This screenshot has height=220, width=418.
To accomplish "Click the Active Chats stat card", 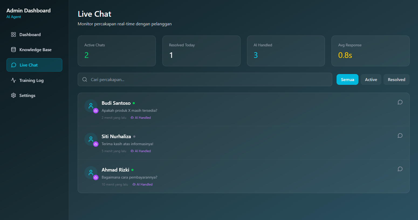I will pos(117,51).
